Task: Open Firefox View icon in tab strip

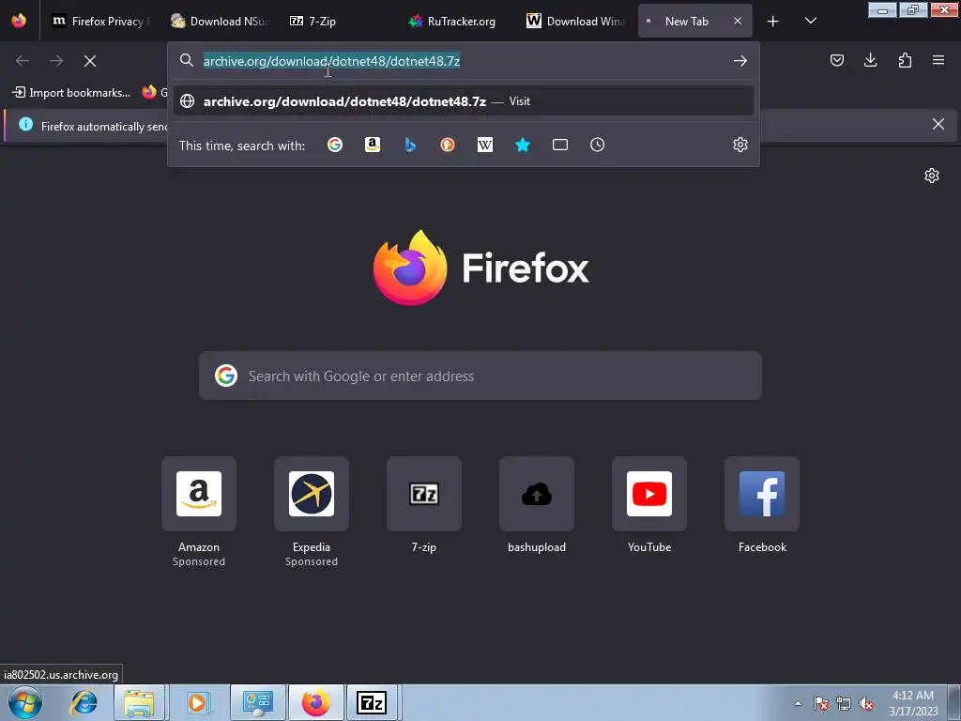Action: (x=19, y=21)
